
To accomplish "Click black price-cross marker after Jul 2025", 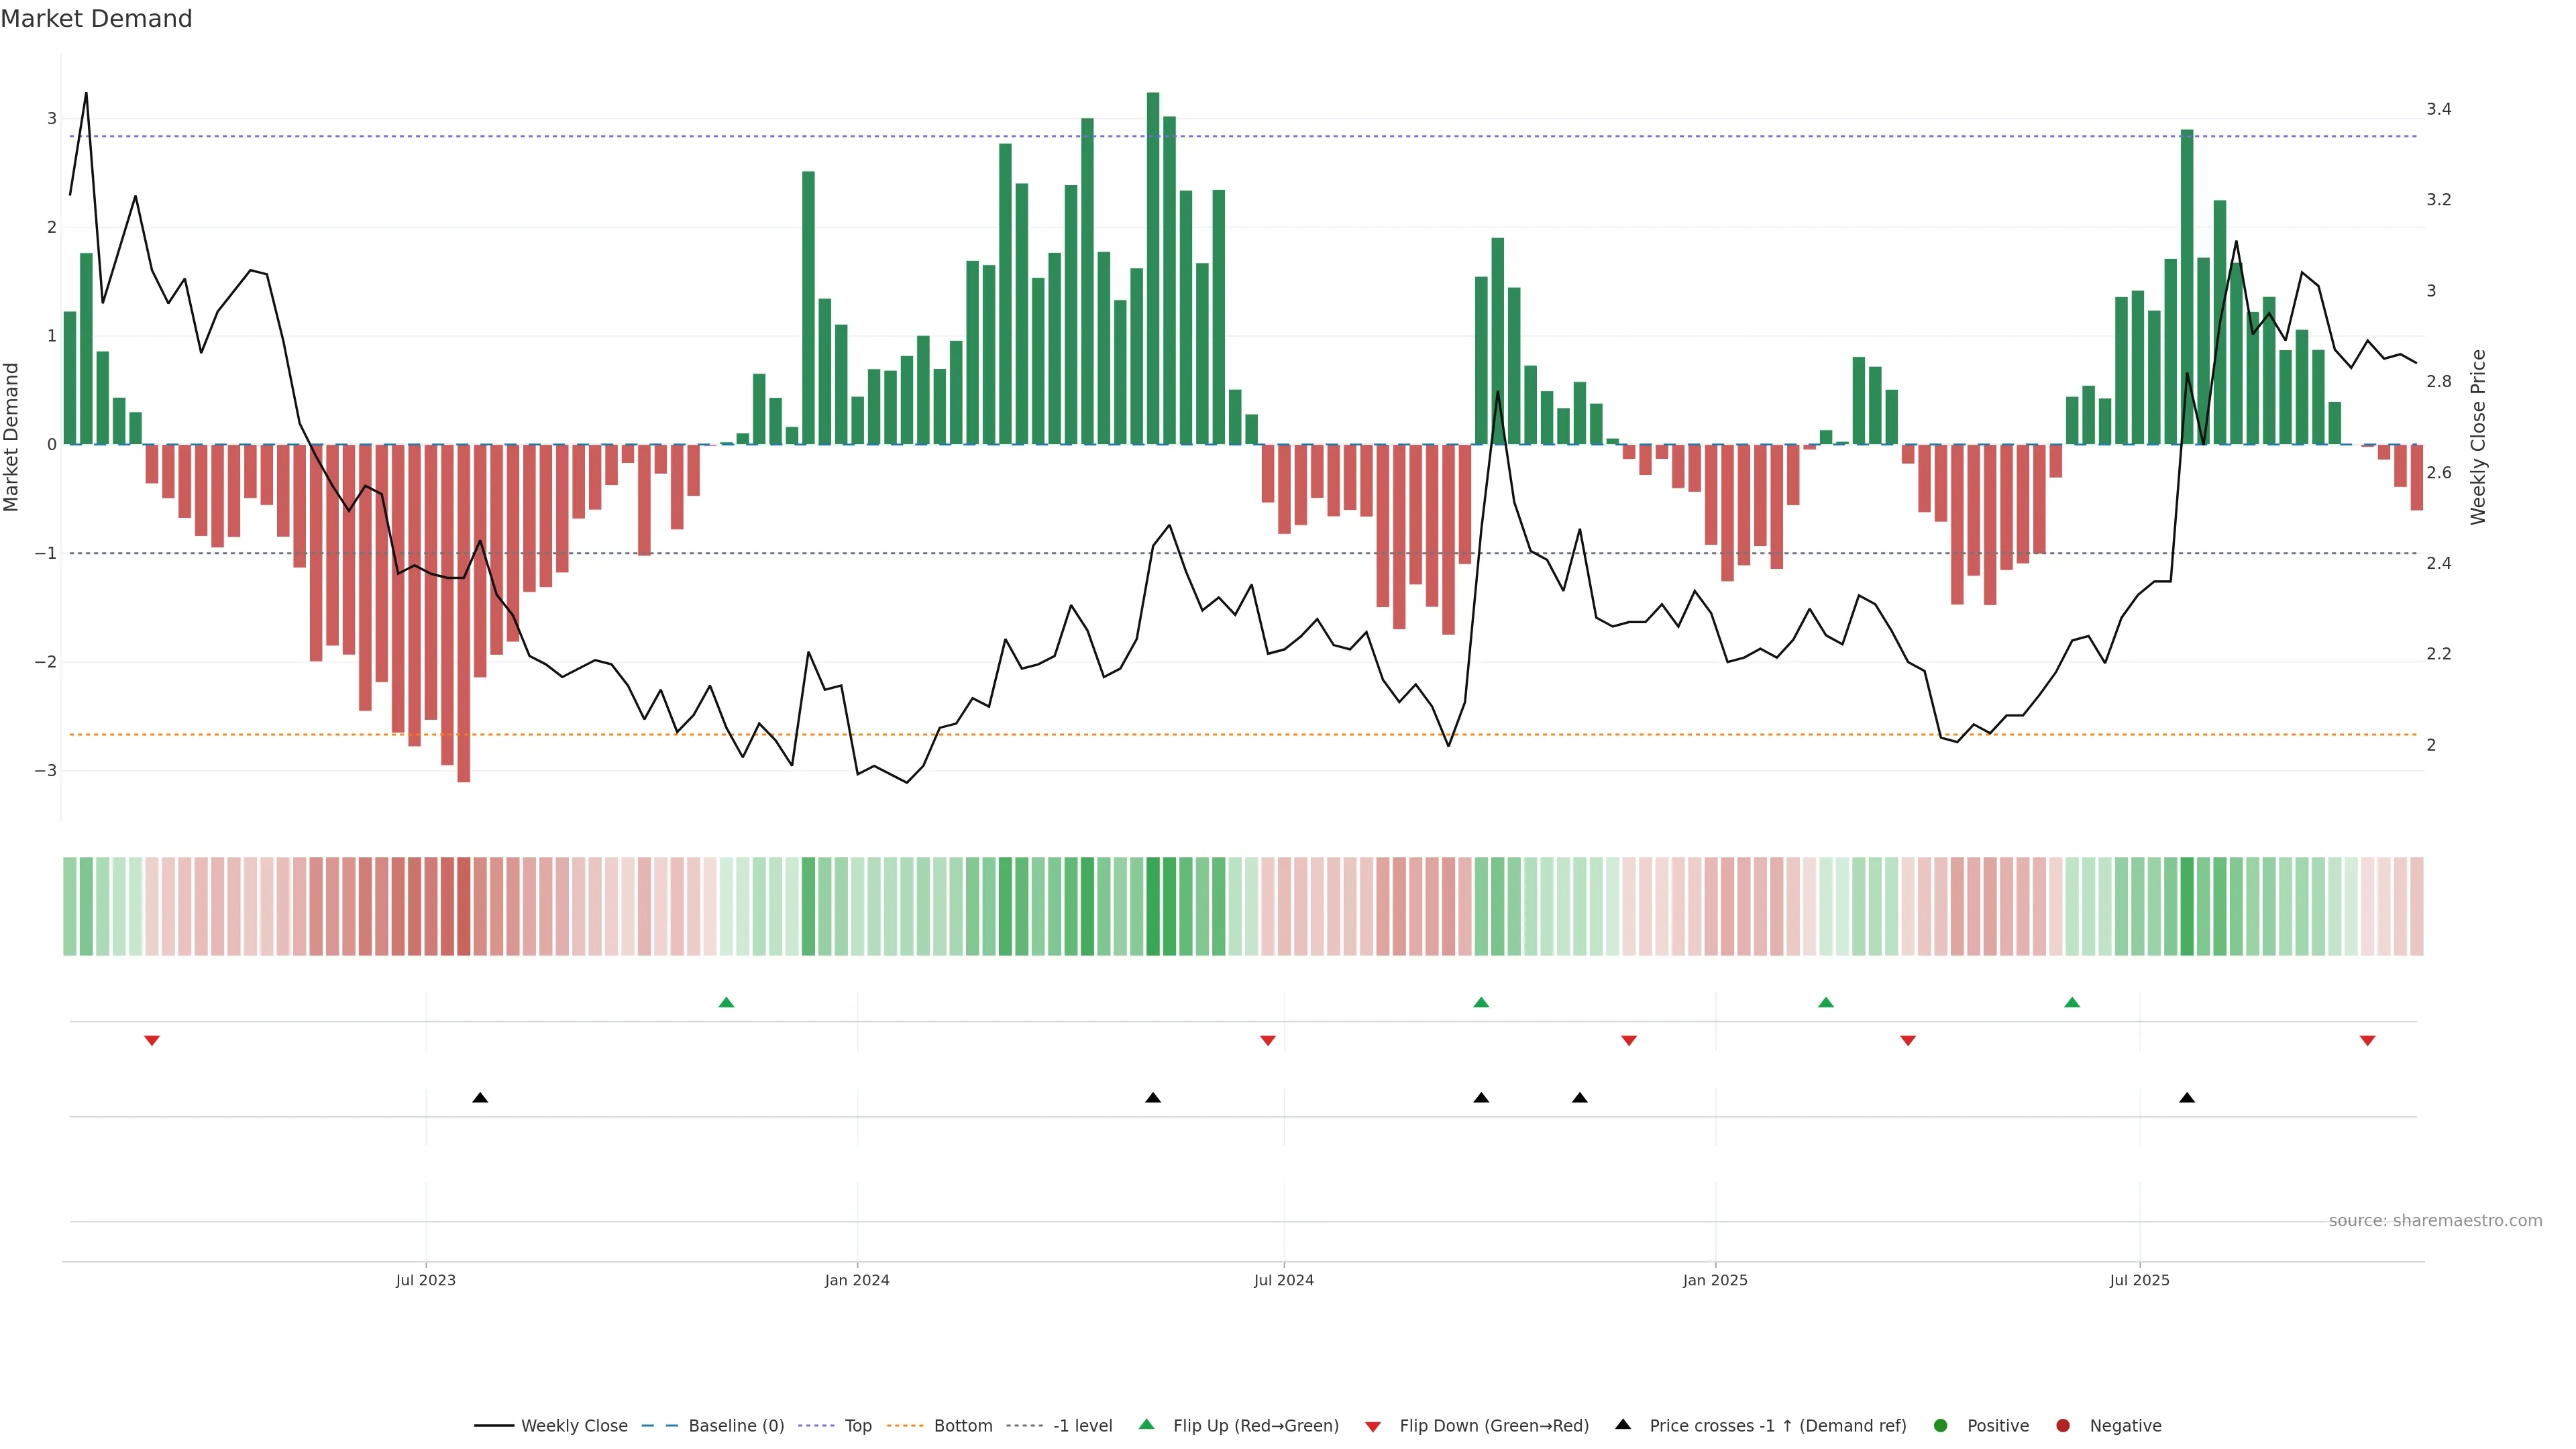I will click(x=2187, y=1098).
